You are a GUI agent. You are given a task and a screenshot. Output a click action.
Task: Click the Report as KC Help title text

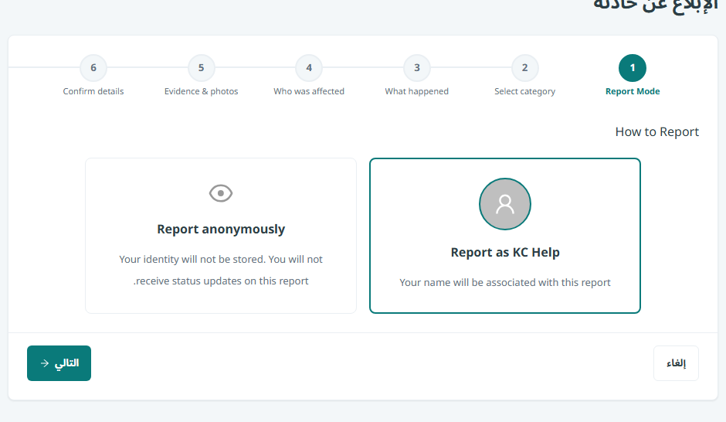coord(505,253)
